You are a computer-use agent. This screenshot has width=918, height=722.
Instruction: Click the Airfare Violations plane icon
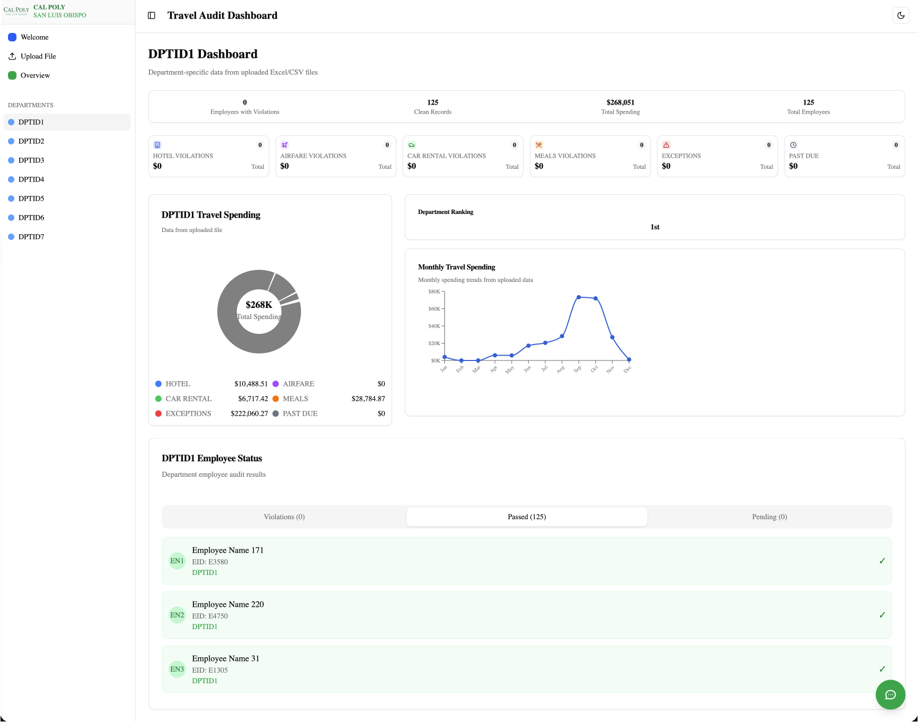coord(285,144)
